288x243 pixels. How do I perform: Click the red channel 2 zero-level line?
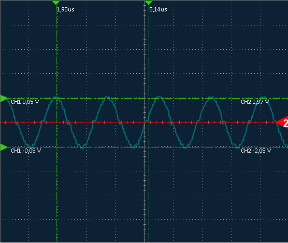pyautogui.click(x=138, y=122)
